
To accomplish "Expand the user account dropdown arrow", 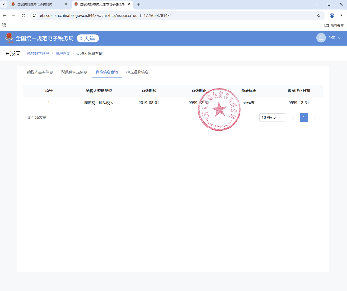I will pyautogui.click(x=339, y=38).
